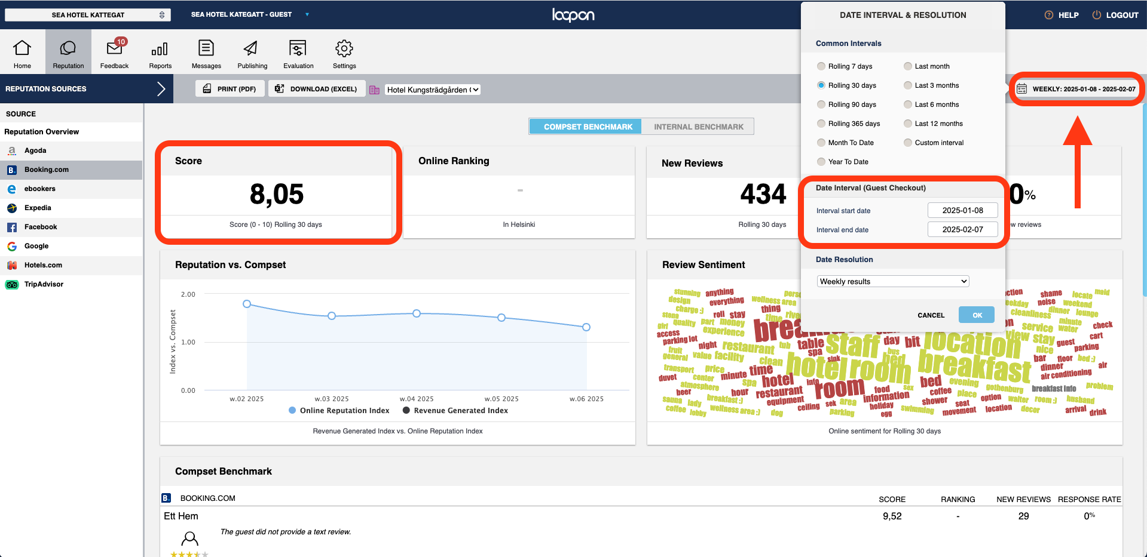Switch to Compset Benchmark tab
1147x557 pixels.
point(585,127)
